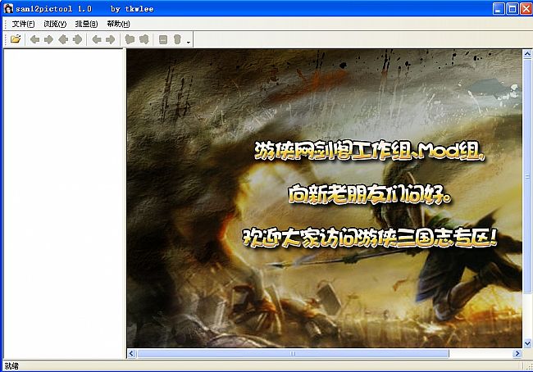Click the vertical scrollbar down arrow
Image resolution: width=533 pixels, height=372 pixels.
click(527, 343)
